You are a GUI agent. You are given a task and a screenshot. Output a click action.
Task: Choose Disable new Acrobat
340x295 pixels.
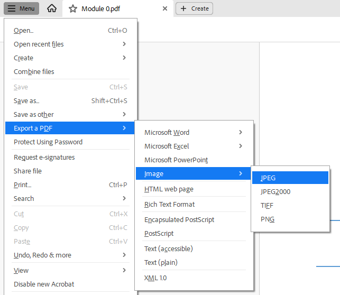tap(70, 284)
